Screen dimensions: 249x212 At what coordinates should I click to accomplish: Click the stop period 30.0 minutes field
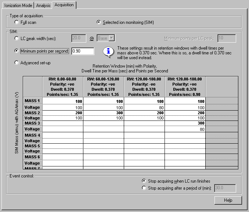pyautogui.click(x=225, y=188)
